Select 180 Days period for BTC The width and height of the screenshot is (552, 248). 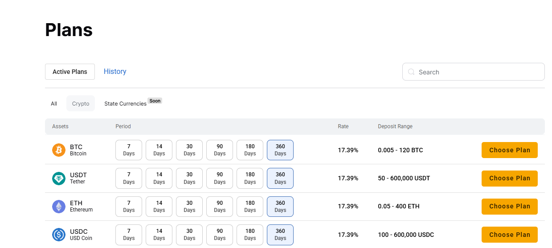tap(250, 150)
